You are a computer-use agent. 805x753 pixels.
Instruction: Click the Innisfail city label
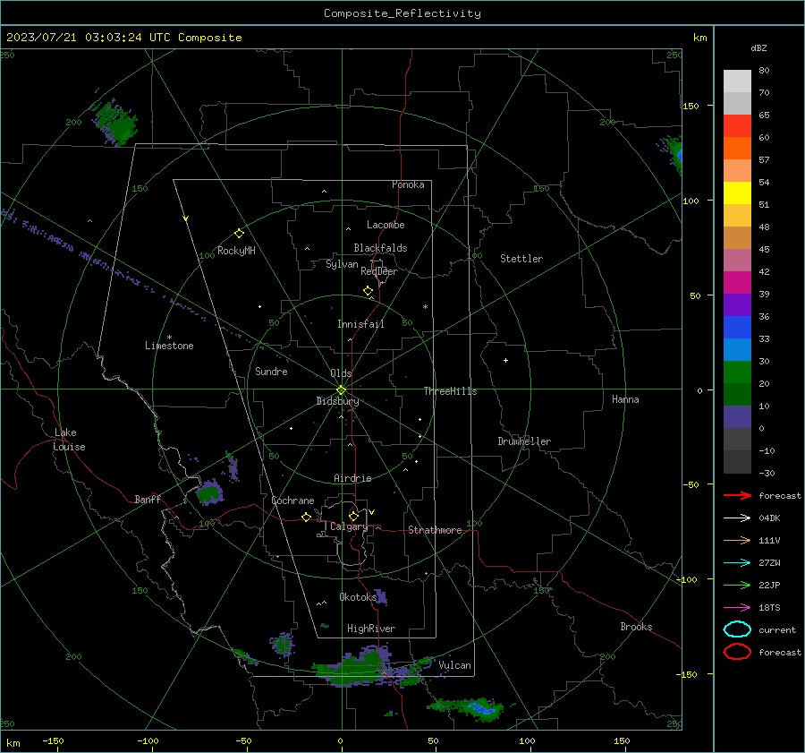(x=360, y=324)
